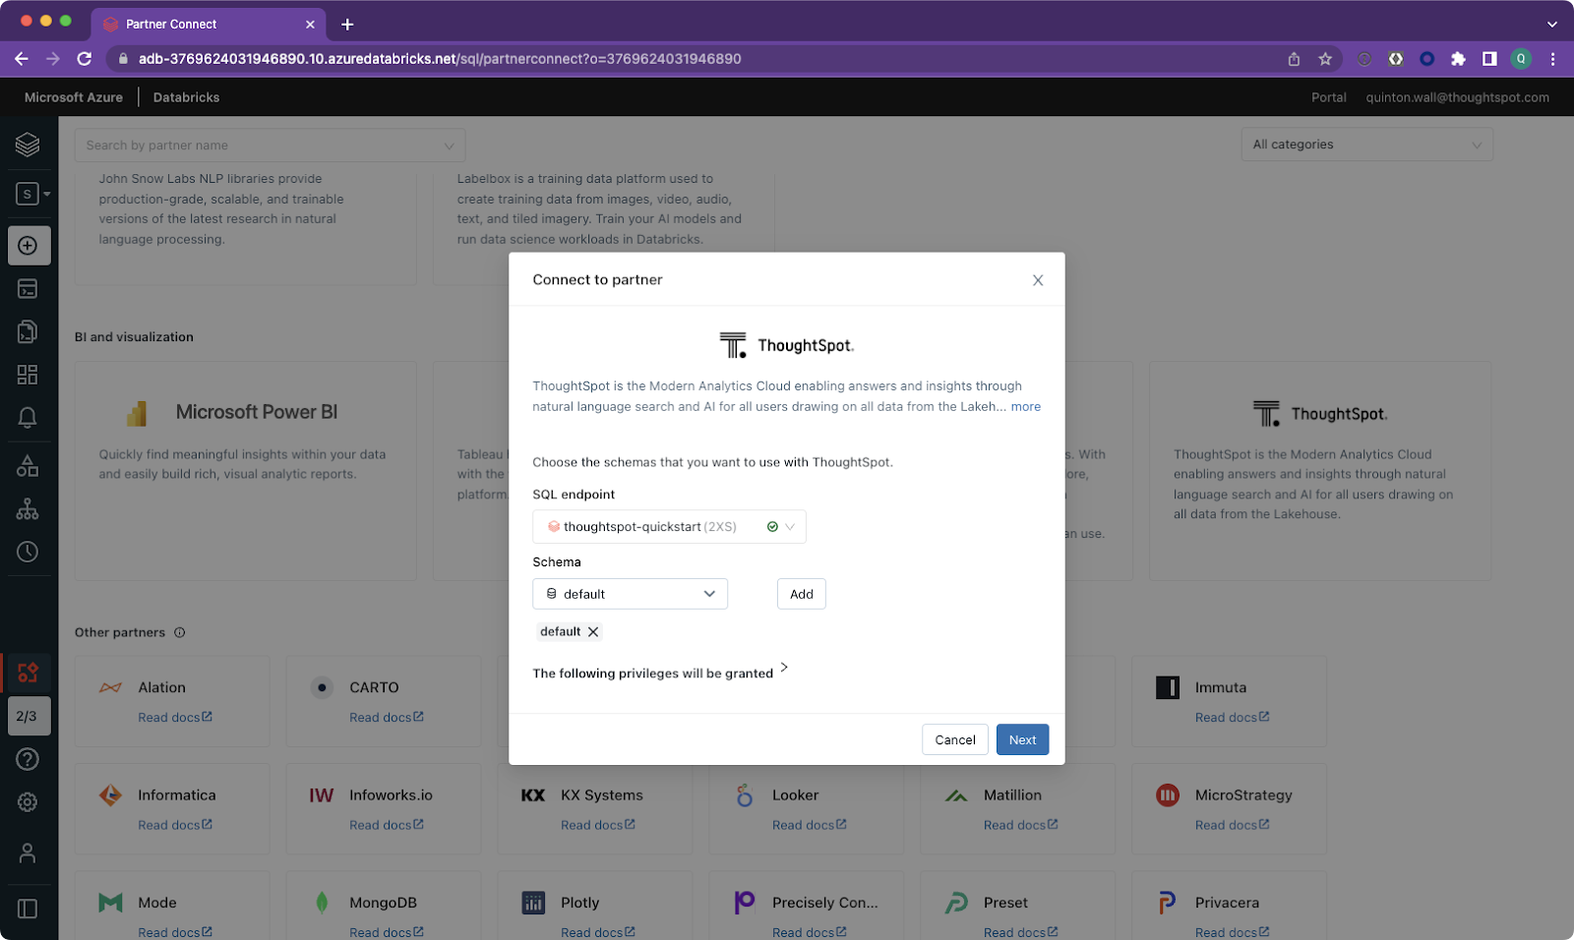Click Next to continue connecting
The image size is (1574, 940).
click(1022, 739)
